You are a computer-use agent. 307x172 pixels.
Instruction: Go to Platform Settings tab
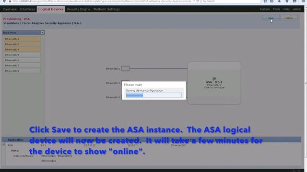pos(106,9)
